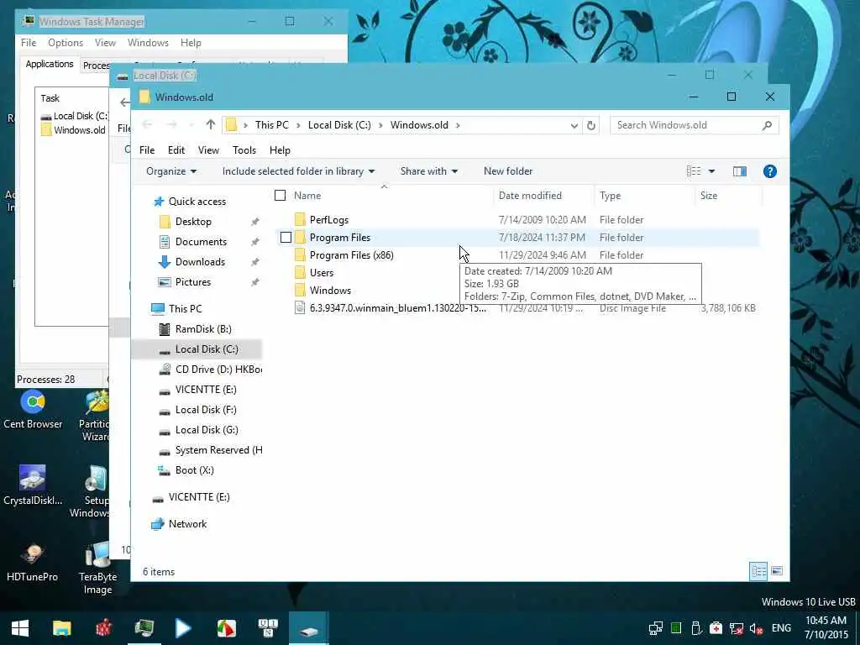Image resolution: width=860 pixels, height=645 pixels.
Task: Toggle the preview pane button
Action: click(x=739, y=171)
